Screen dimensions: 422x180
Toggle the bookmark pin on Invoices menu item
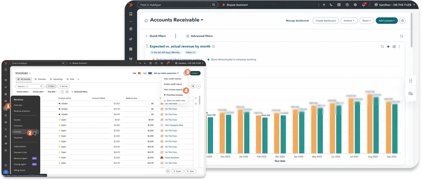[36, 132]
